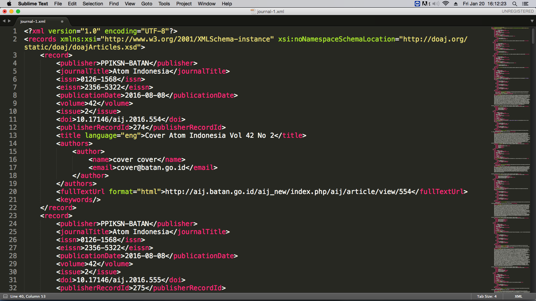Open the tab list dropdown arrow
This screenshot has height=301, width=536.
point(532,21)
